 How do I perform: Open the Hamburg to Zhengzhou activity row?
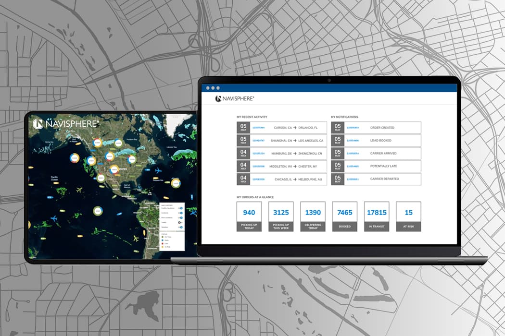pyautogui.click(x=282, y=154)
